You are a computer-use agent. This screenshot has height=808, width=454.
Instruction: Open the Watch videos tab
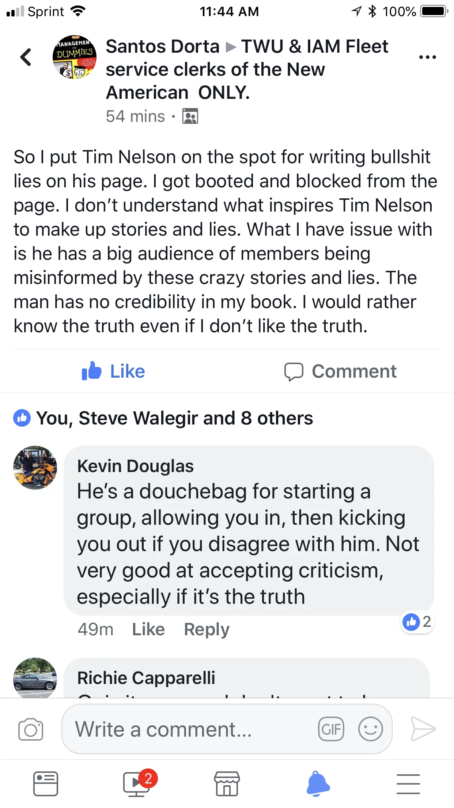tap(136, 784)
